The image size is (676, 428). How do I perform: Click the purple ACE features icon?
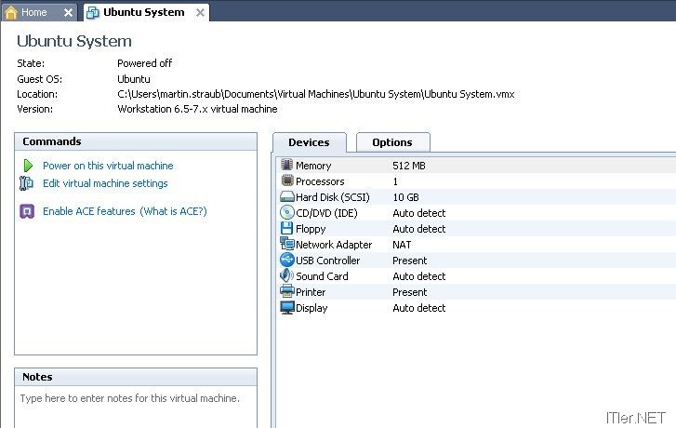tap(27, 211)
